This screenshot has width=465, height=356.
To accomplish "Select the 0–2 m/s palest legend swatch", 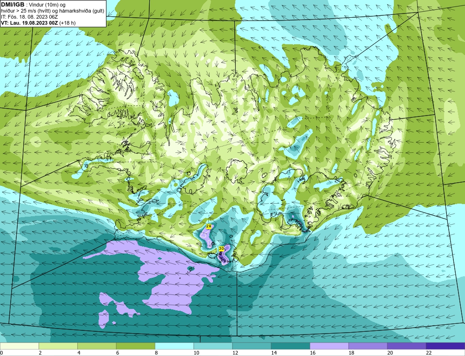I will 20,346.
